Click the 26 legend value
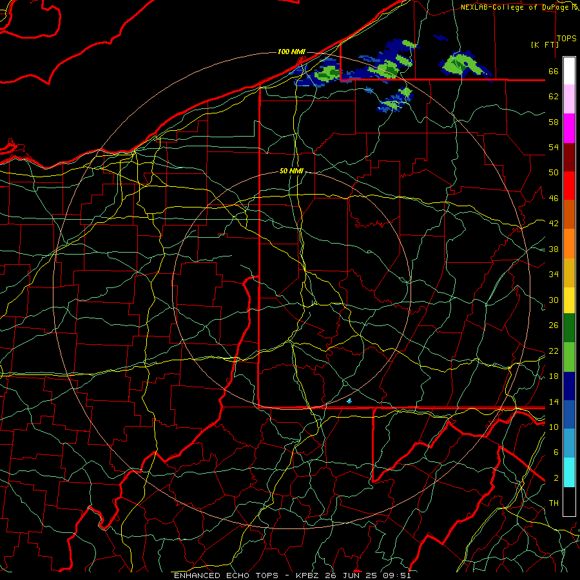The height and width of the screenshot is (580, 580). pyautogui.click(x=554, y=325)
